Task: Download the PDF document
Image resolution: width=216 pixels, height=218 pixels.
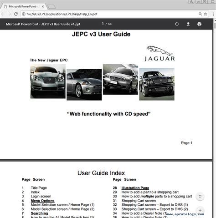Action: click(188, 24)
